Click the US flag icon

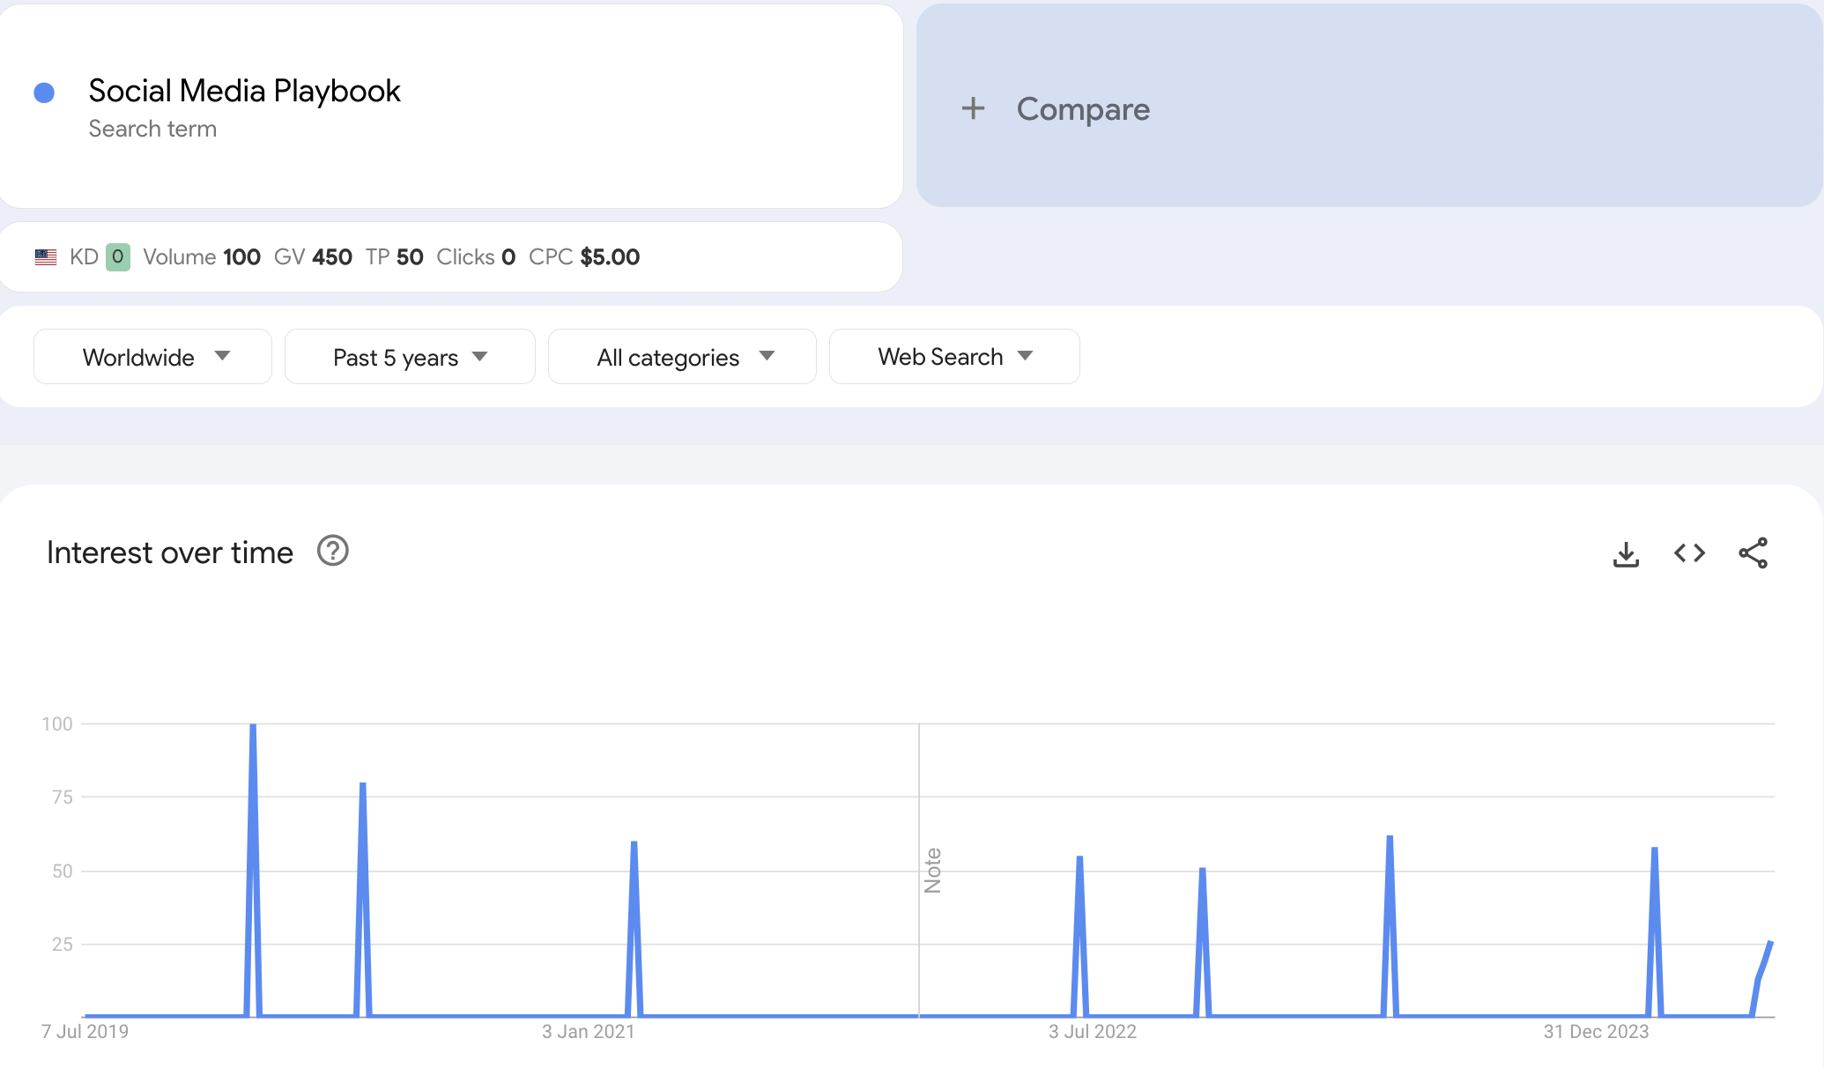pyautogui.click(x=46, y=257)
